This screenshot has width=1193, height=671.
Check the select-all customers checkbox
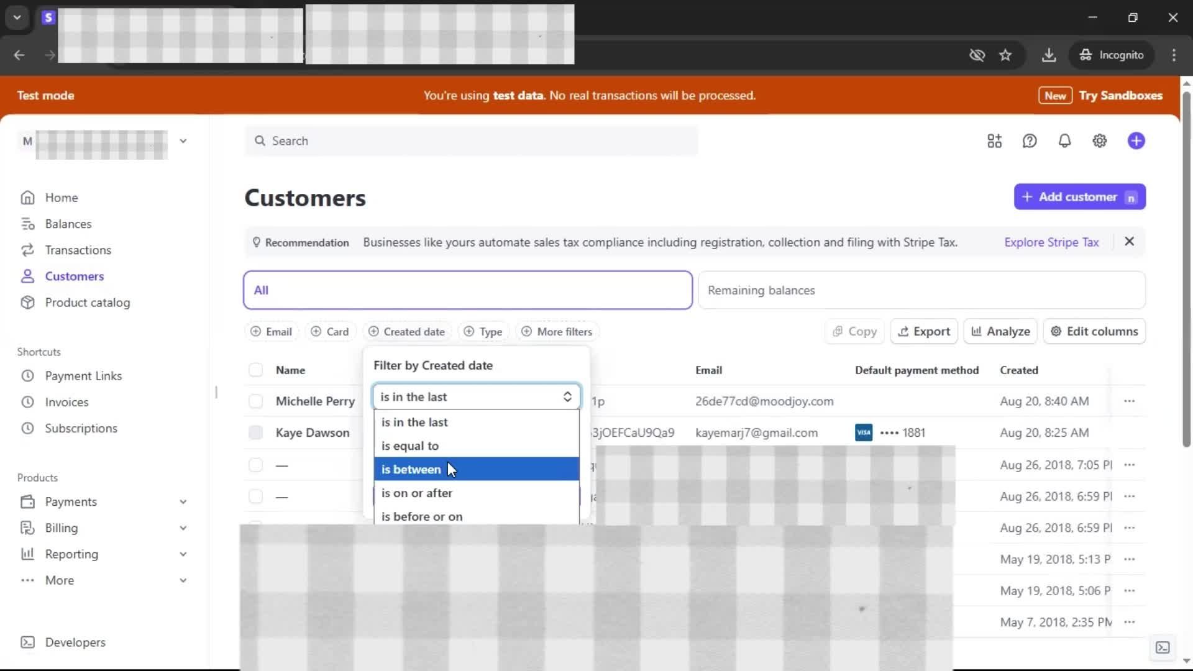tap(255, 370)
